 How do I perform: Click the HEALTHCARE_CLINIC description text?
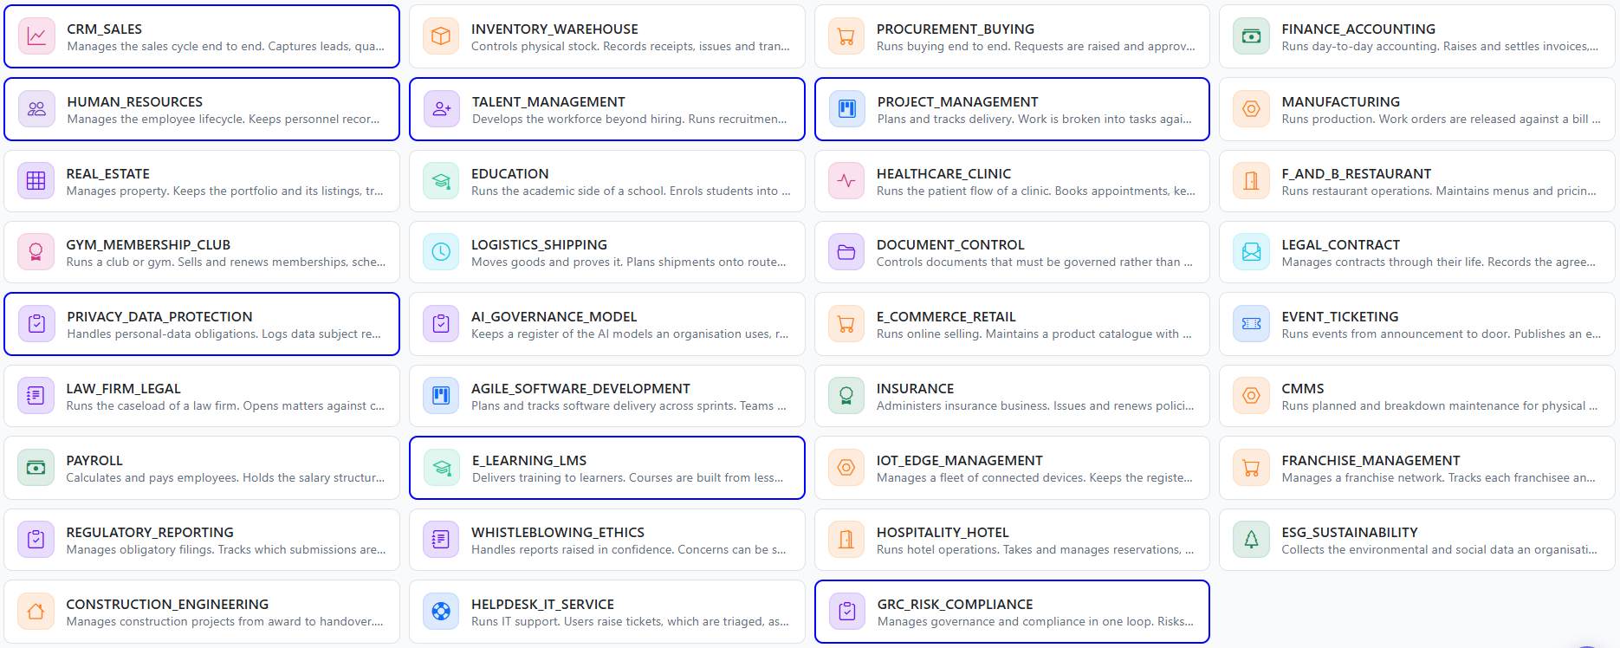coord(1036,191)
